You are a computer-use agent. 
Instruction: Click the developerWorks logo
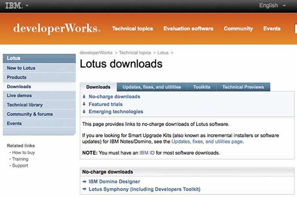pos(57,29)
